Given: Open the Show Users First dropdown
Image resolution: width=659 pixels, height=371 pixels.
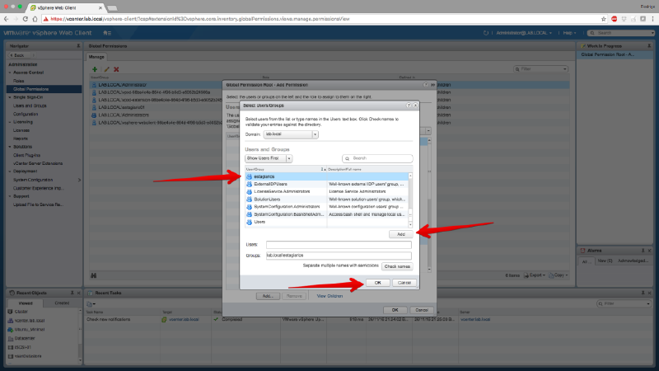Looking at the screenshot, I should tap(269, 157).
